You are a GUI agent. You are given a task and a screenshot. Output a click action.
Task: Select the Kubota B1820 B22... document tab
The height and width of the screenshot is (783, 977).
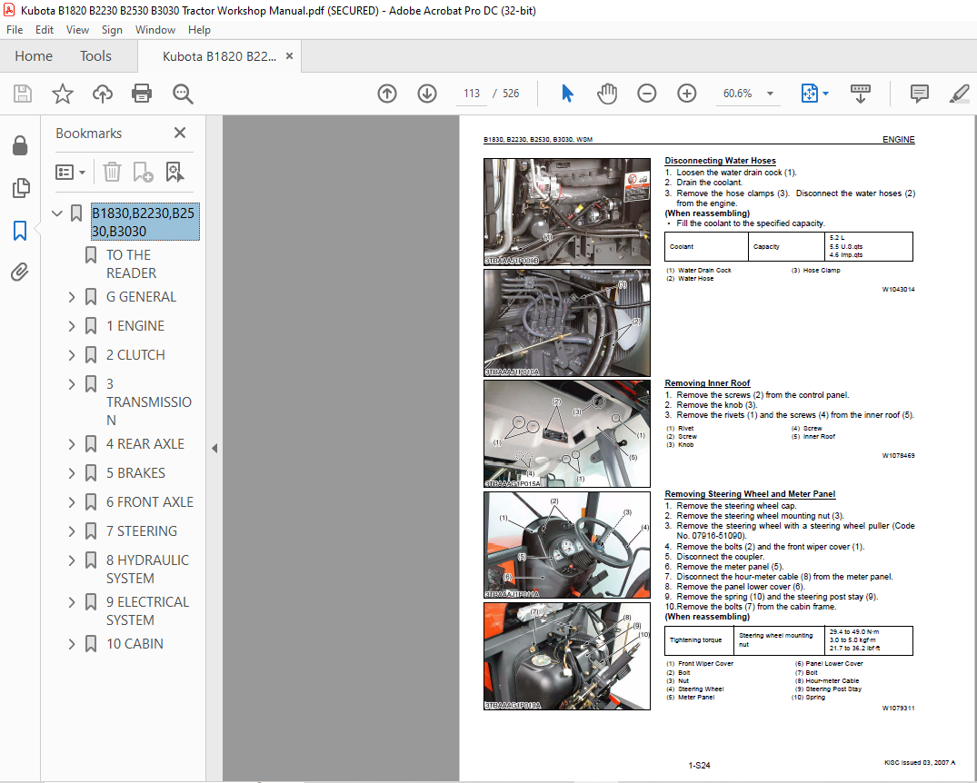click(x=219, y=56)
